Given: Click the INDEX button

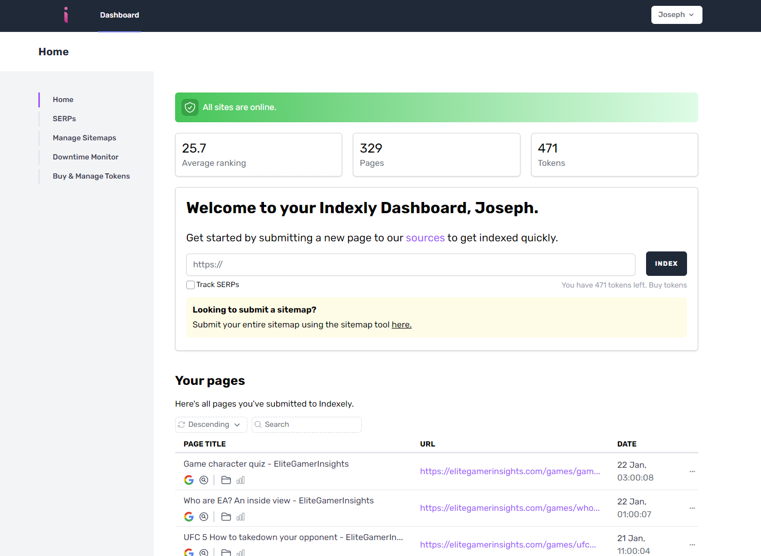Looking at the screenshot, I should (666, 264).
